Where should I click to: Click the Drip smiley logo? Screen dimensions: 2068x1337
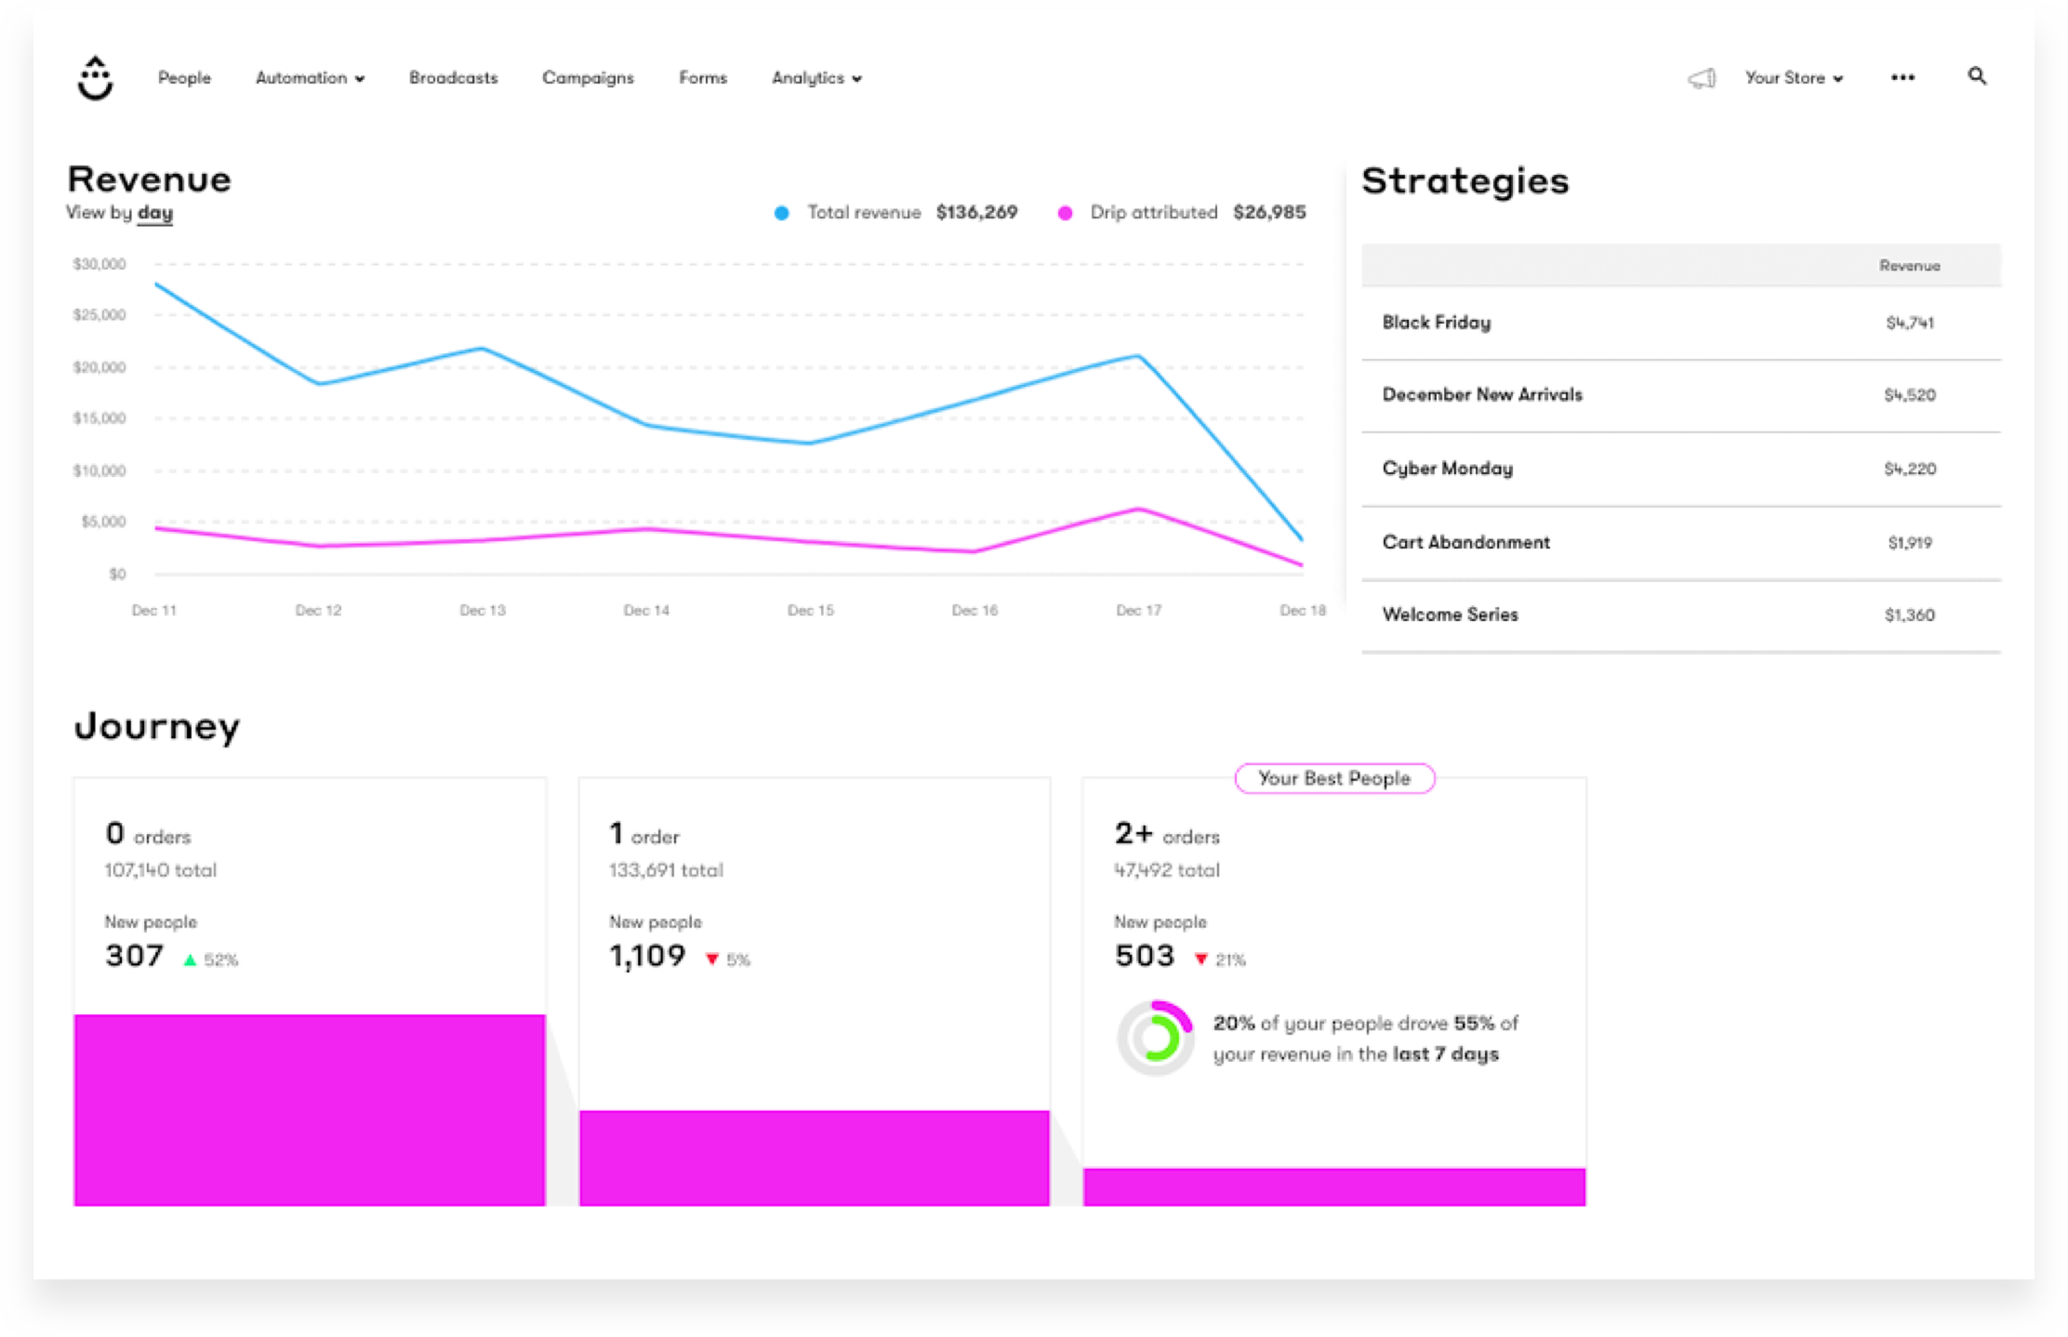click(94, 78)
